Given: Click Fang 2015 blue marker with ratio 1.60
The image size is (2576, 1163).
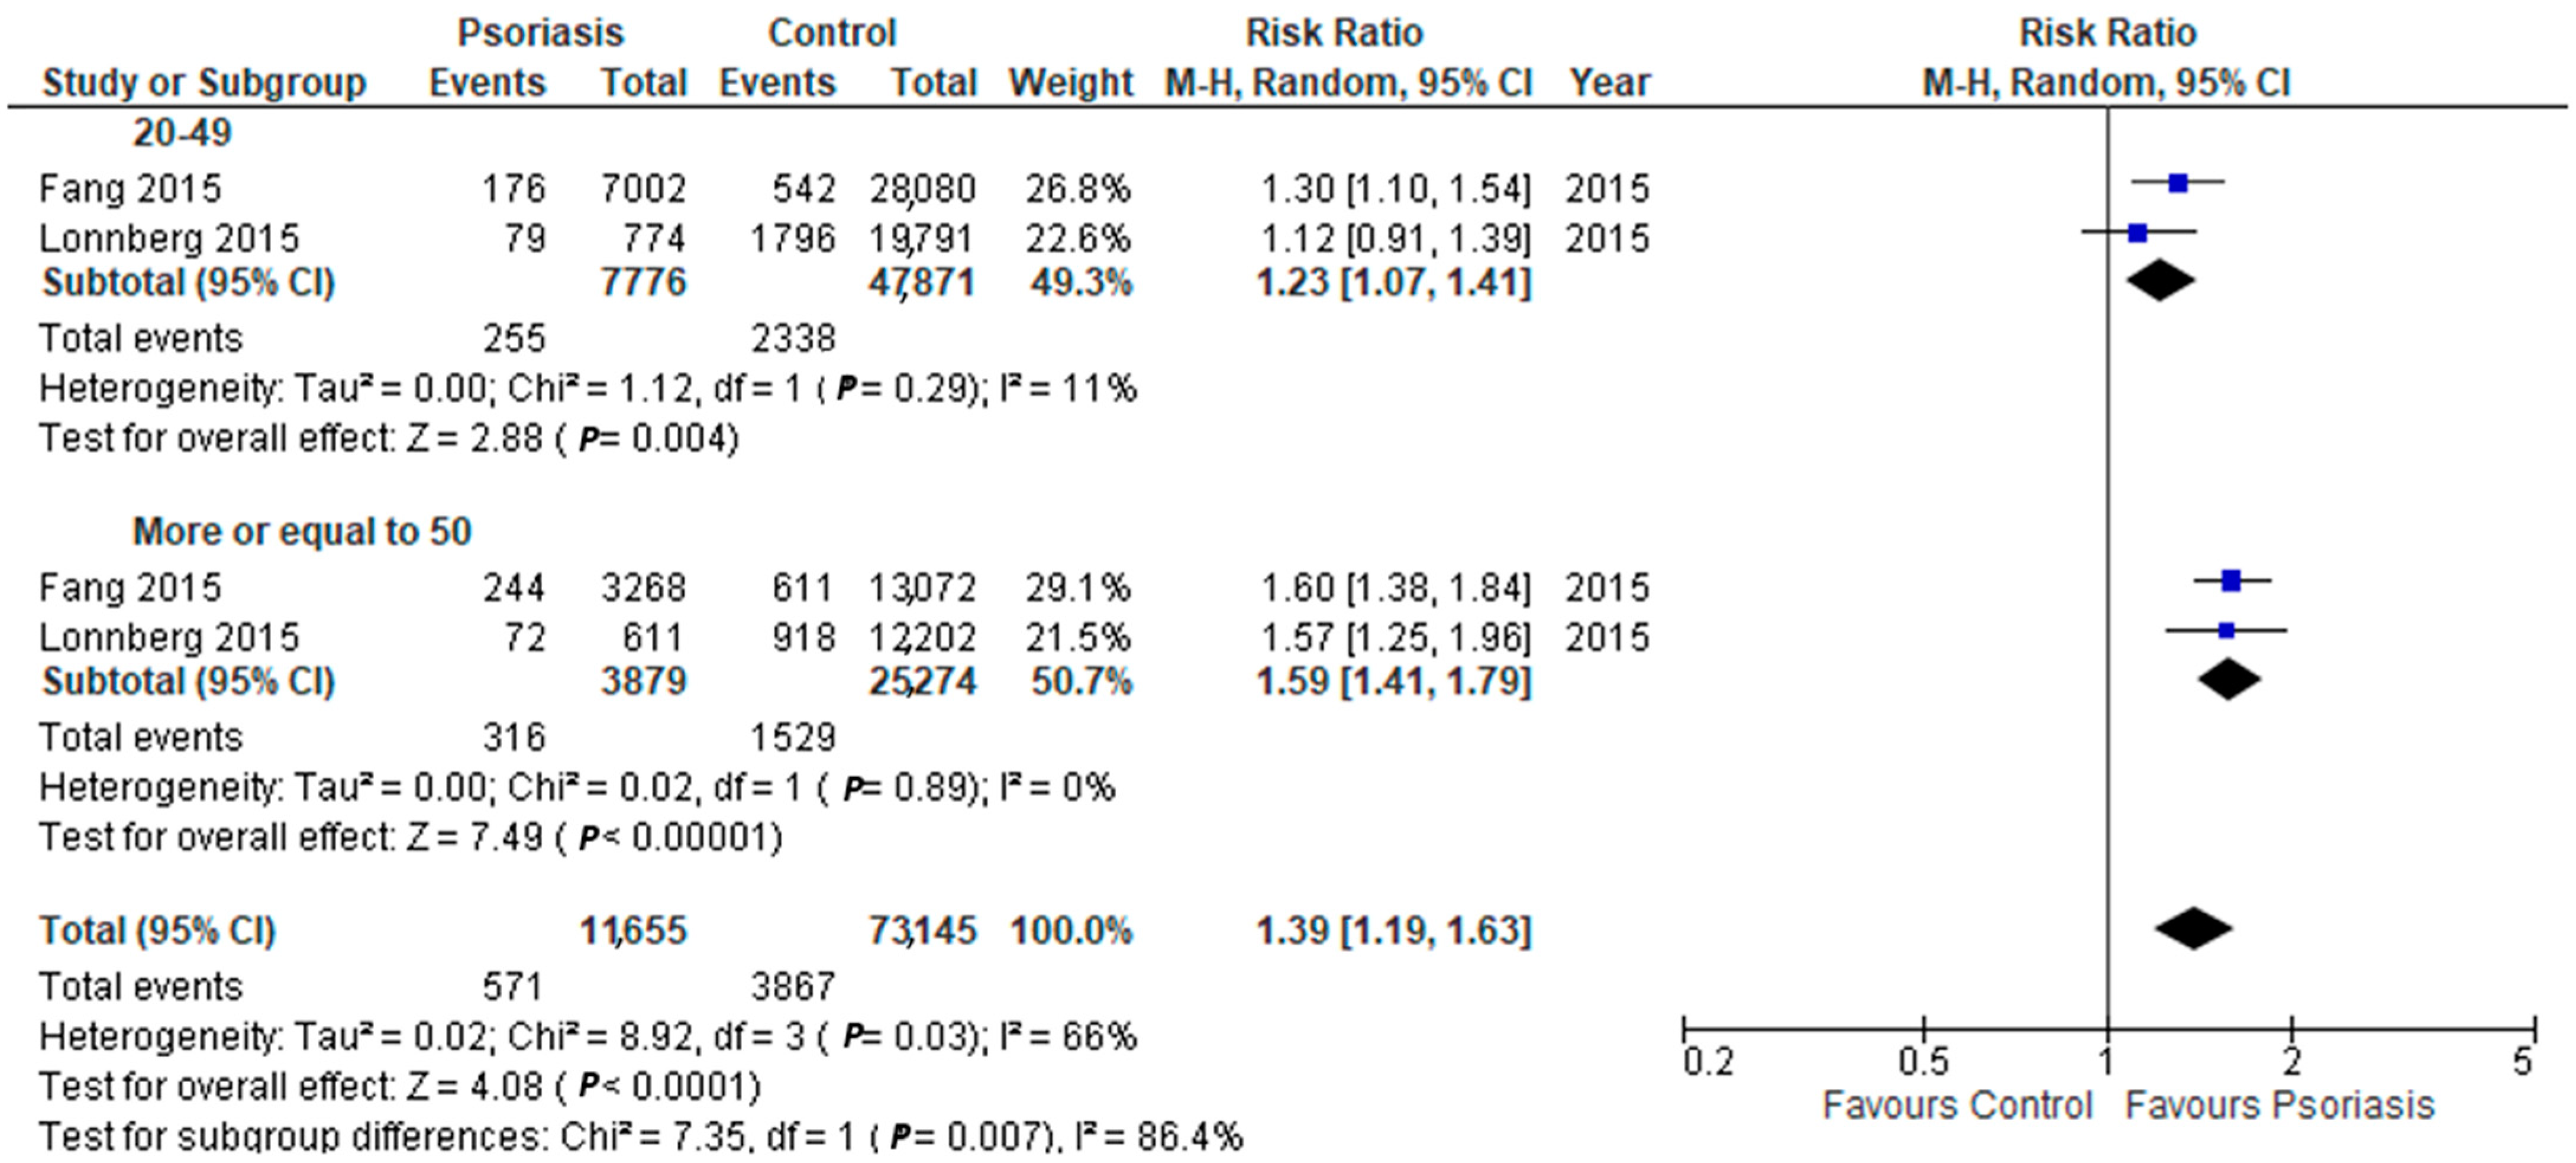Looking at the screenshot, I should 2230,581.
